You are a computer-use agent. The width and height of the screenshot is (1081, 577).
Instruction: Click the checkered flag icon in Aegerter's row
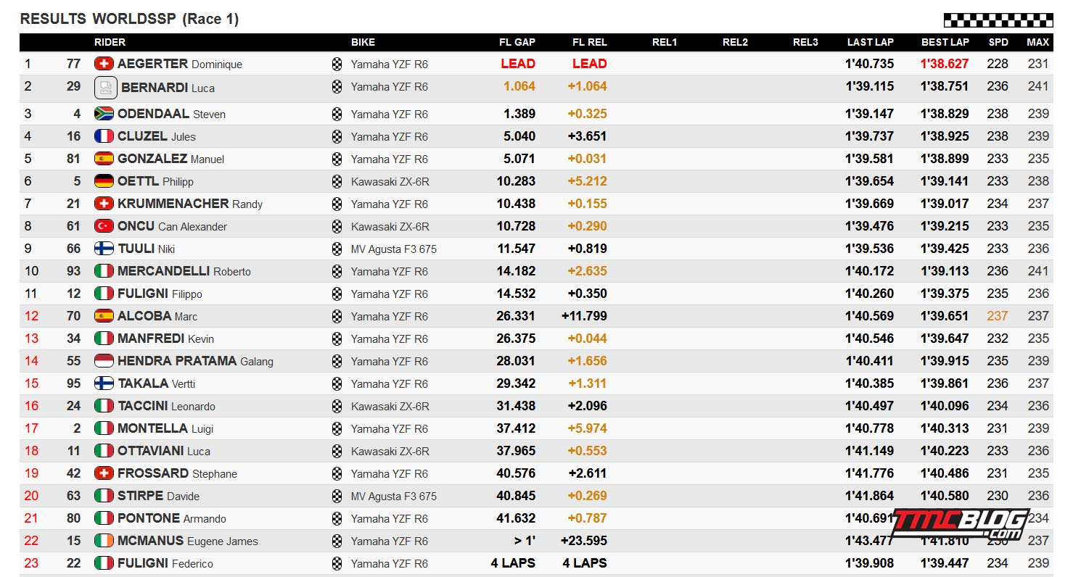tap(337, 64)
